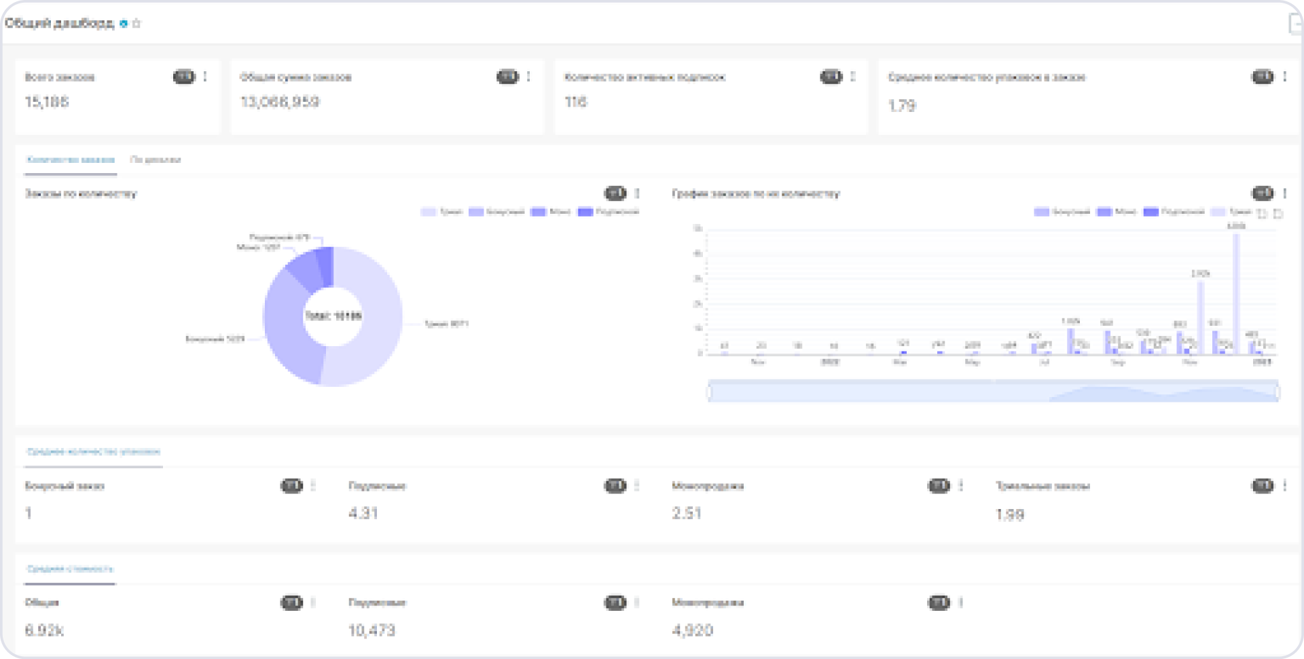Viewport: 1304px width, 659px height.
Task: Click the Заказы по количеству chart title
Action: (81, 193)
